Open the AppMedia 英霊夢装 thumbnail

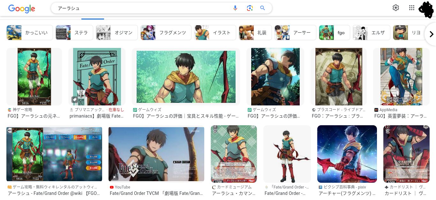click(401, 77)
